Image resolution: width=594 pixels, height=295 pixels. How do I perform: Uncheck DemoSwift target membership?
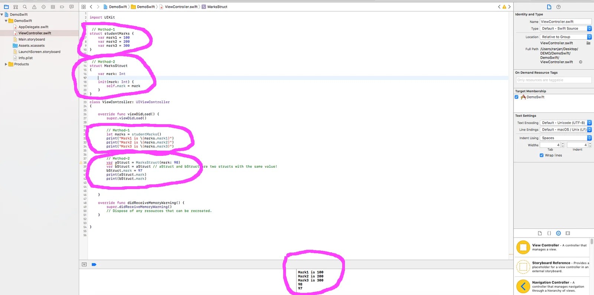pyautogui.click(x=516, y=97)
